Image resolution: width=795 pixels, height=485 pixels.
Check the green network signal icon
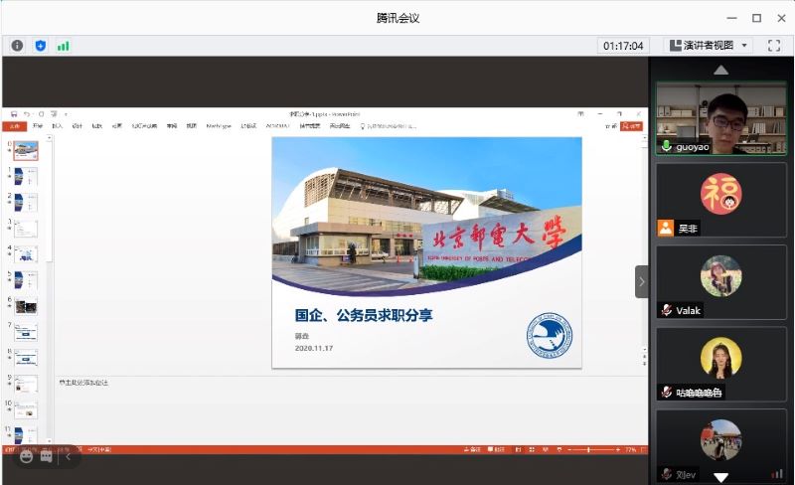tap(63, 46)
